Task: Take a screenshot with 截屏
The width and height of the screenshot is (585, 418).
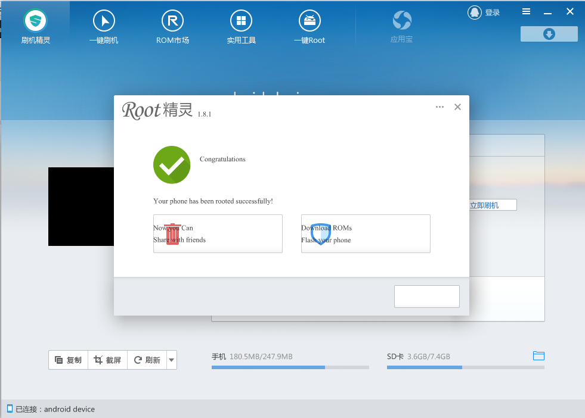Action: [107, 360]
